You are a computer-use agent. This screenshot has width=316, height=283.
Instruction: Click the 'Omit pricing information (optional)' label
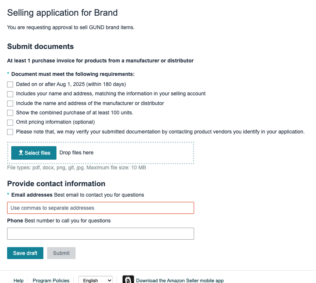[x=55, y=122]
